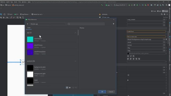Click the magnet autoconnect icon in the design toolbar
This screenshot has height=96, width=171.
tap(3, 17)
